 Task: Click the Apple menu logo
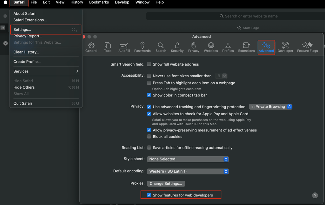pyautogui.click(x=5, y=2)
